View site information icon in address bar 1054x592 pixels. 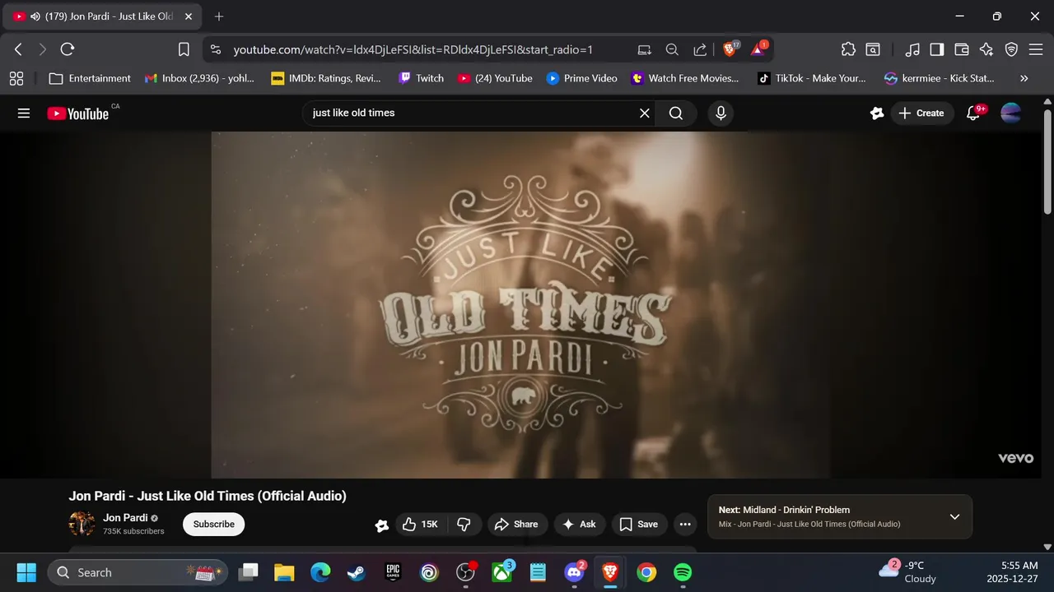[x=216, y=49]
